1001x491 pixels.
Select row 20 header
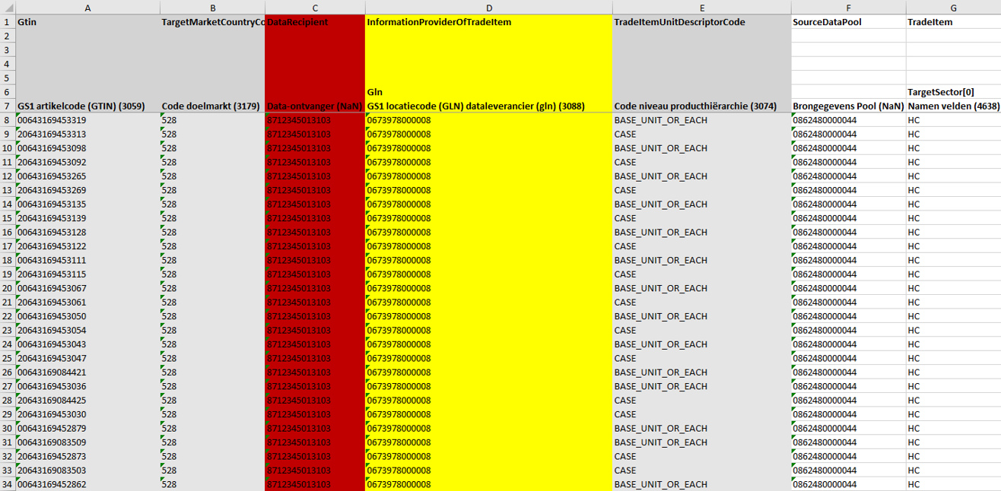(x=8, y=288)
